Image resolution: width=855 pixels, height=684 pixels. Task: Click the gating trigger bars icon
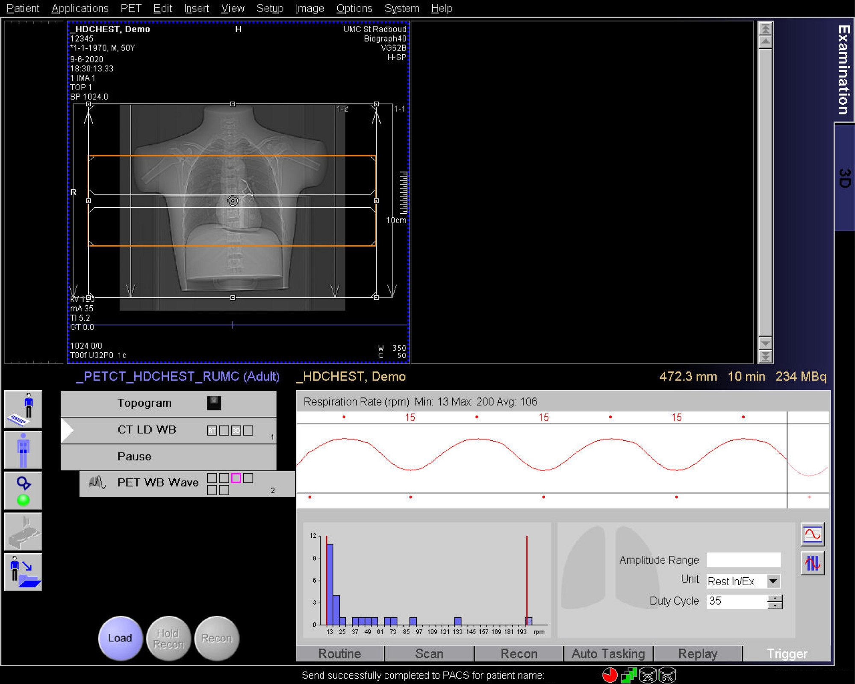(x=812, y=563)
